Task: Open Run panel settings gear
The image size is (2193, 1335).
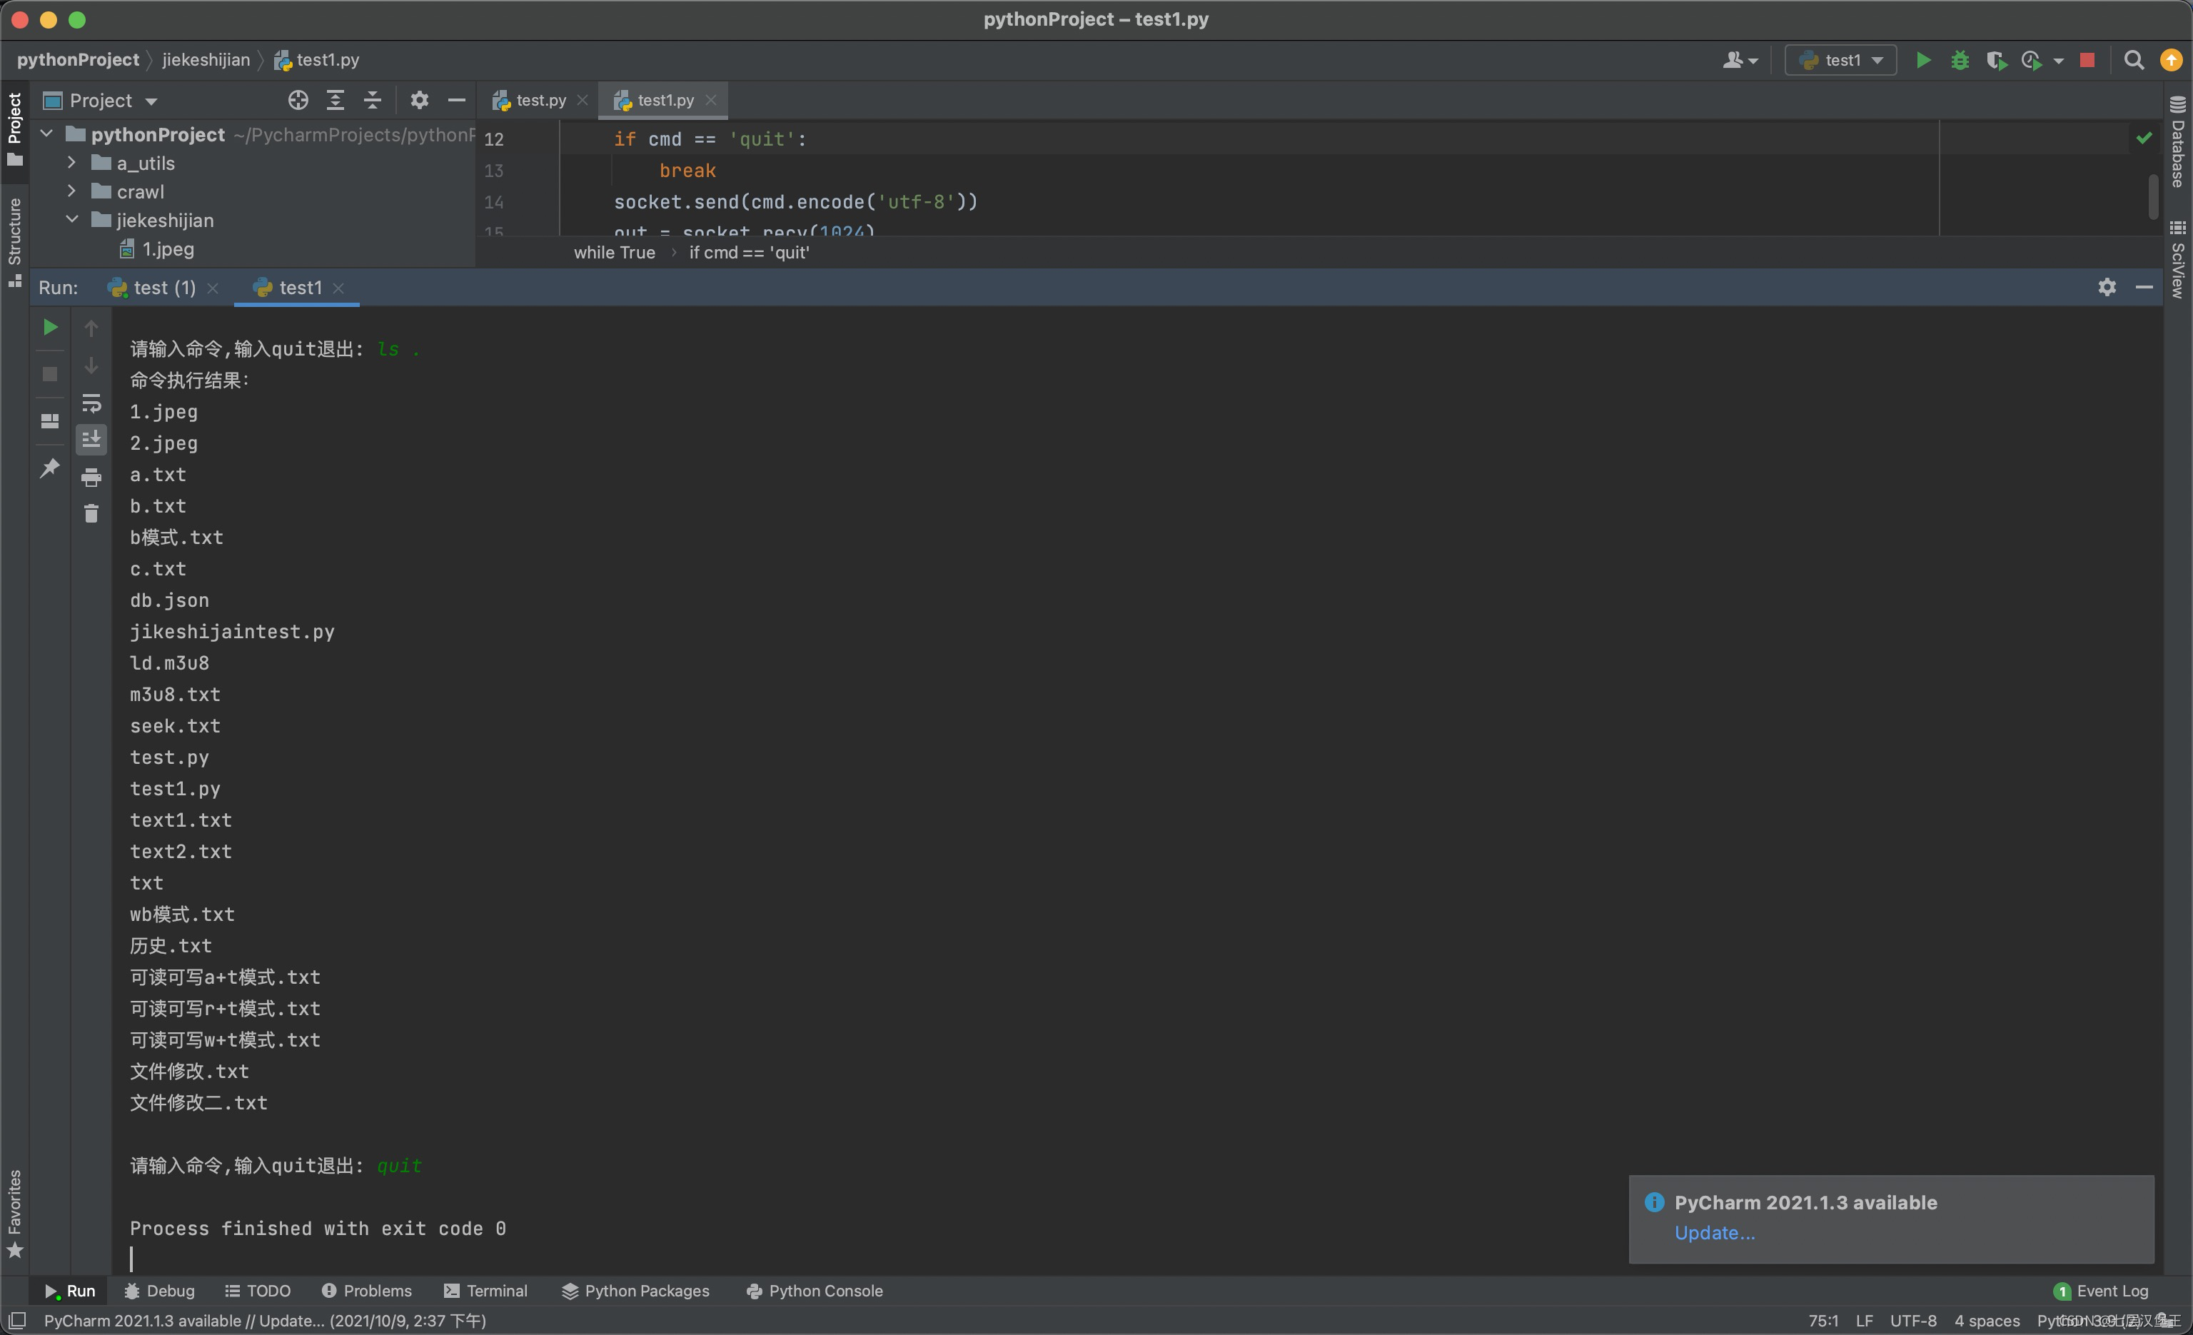Action: (2107, 286)
